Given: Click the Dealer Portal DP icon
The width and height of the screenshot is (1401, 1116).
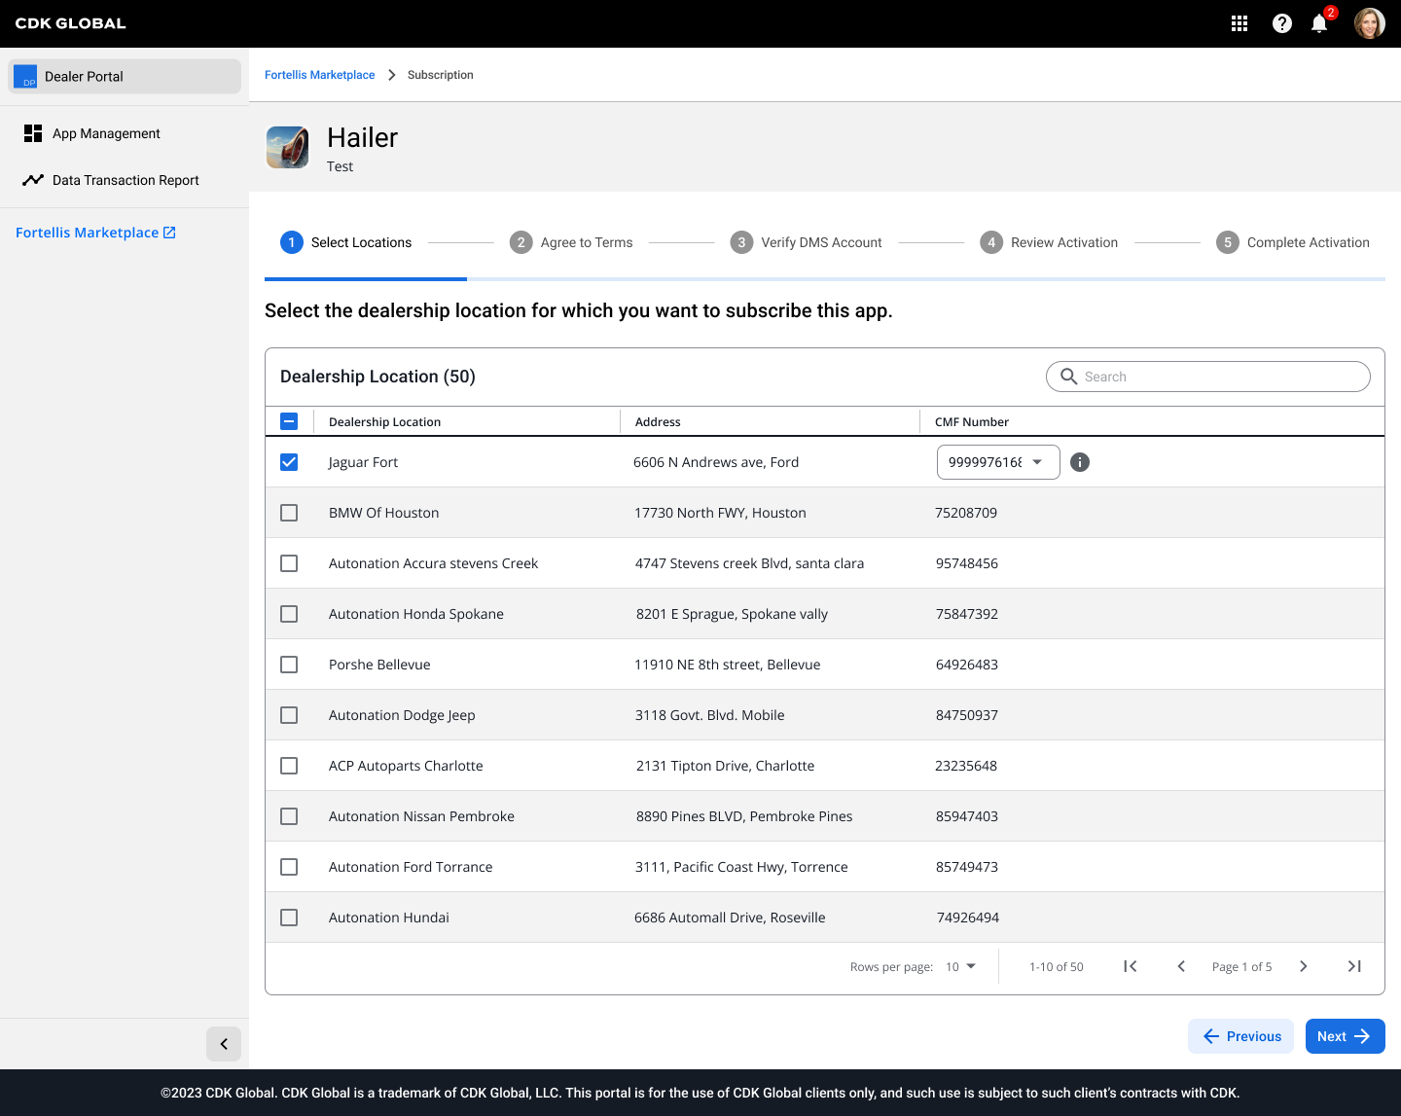Looking at the screenshot, I should click(25, 77).
